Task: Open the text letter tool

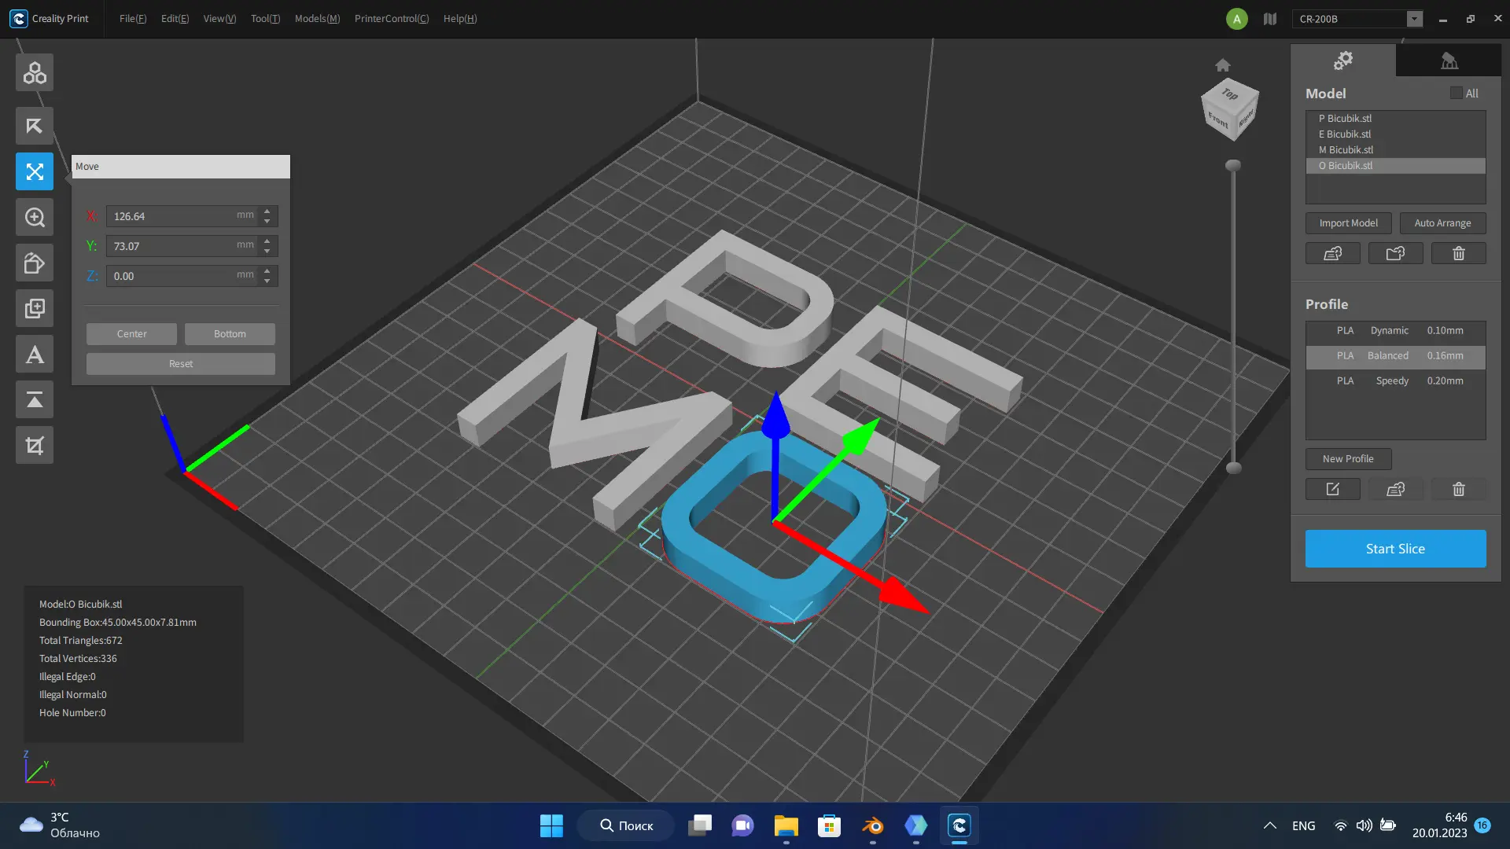Action: pyautogui.click(x=35, y=355)
